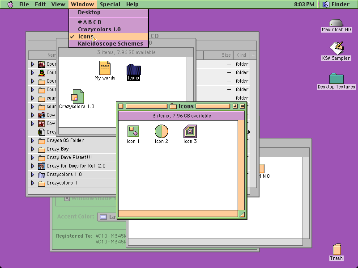Click the Crazy Dave Planet!!! folder icon

tap(41, 158)
